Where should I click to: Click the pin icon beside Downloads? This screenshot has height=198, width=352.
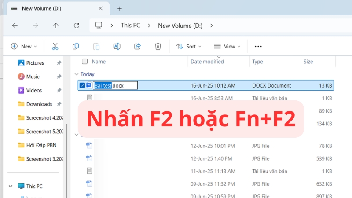click(x=59, y=104)
